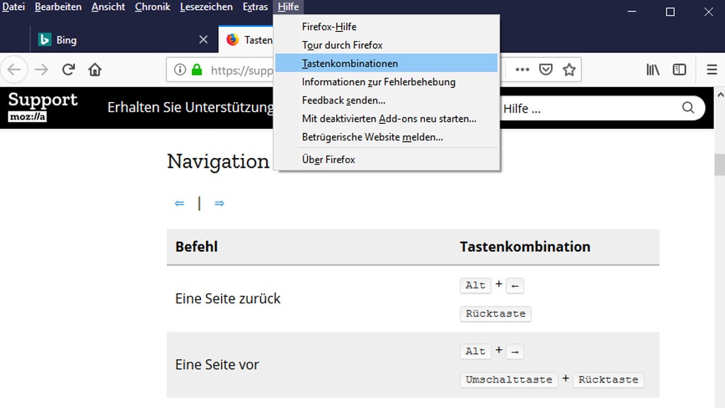Bookmark this page with the star

(569, 70)
